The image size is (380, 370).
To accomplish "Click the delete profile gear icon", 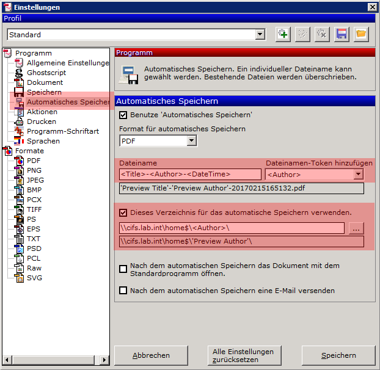I will click(322, 35).
